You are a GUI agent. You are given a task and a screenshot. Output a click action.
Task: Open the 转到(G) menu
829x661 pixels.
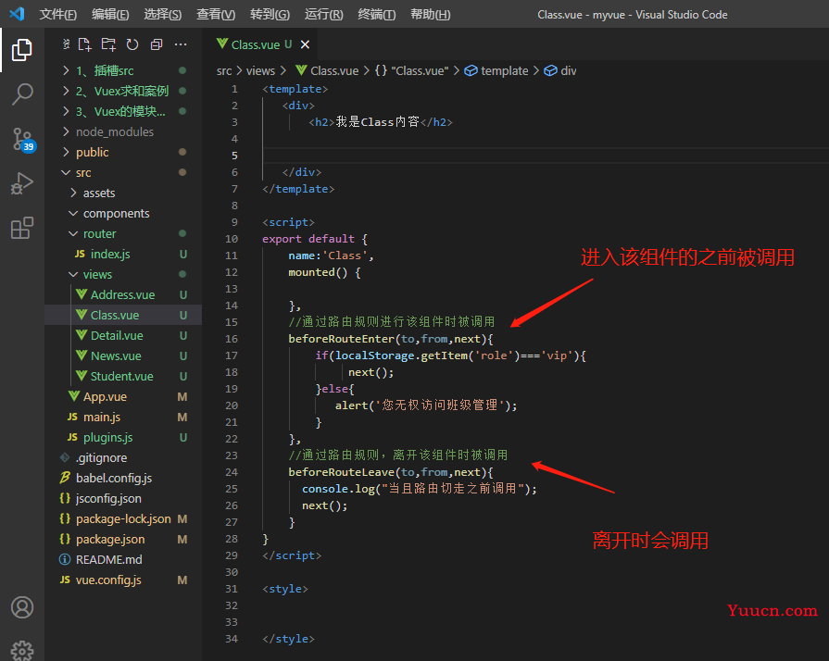point(270,14)
